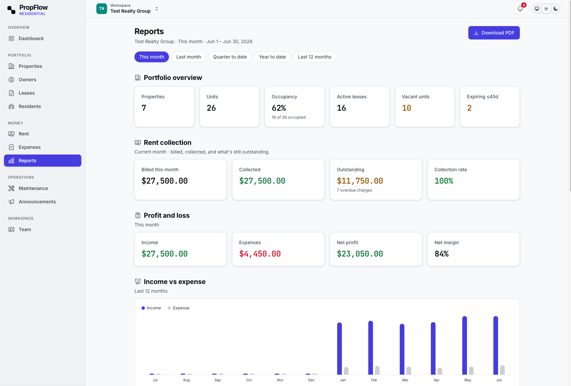The height and width of the screenshot is (386, 571).
Task: Select the Year to date filter
Action: point(272,57)
